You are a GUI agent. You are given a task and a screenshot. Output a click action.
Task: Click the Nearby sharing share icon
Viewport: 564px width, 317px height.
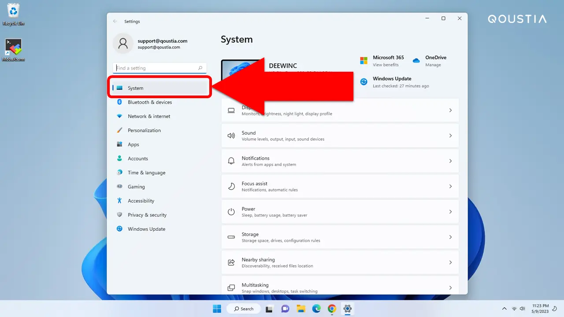pyautogui.click(x=231, y=262)
